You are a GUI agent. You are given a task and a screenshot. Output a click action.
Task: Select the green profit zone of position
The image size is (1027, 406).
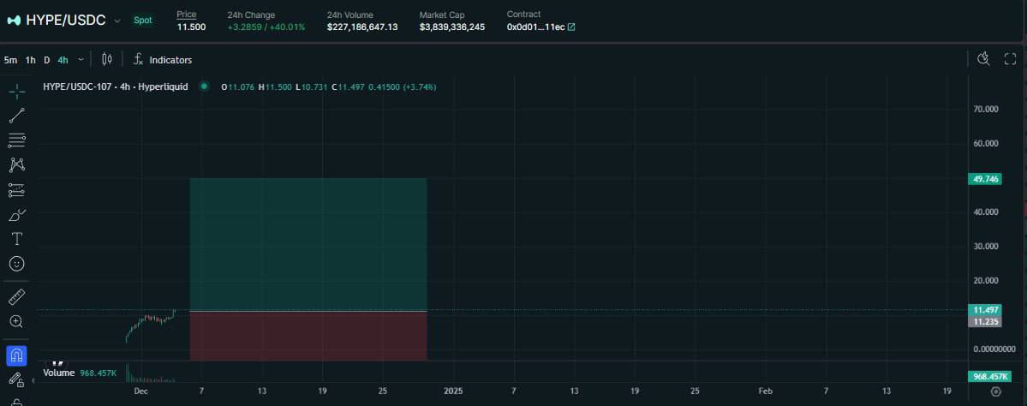point(308,244)
